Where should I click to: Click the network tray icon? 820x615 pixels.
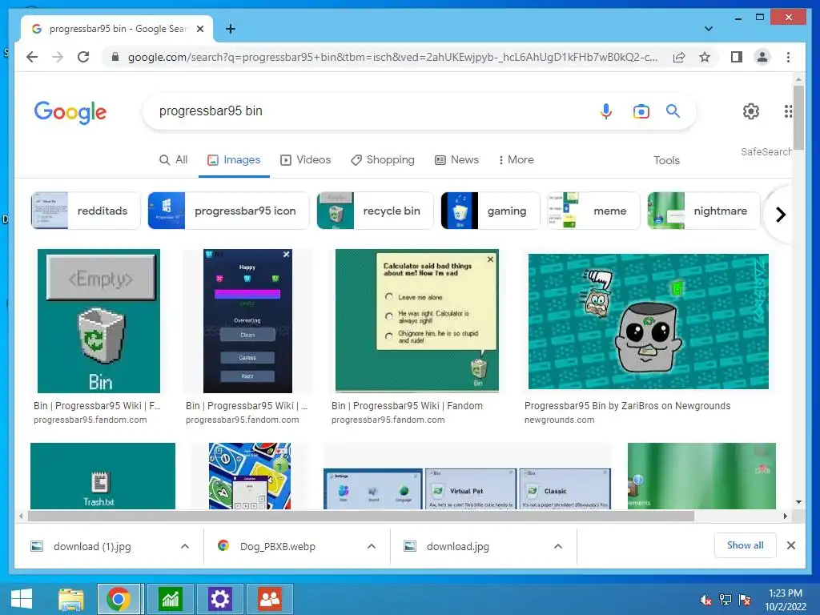tap(726, 599)
